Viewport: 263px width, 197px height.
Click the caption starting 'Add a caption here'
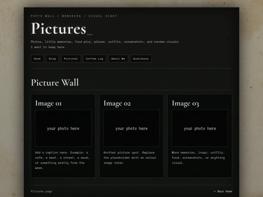coord(62,160)
